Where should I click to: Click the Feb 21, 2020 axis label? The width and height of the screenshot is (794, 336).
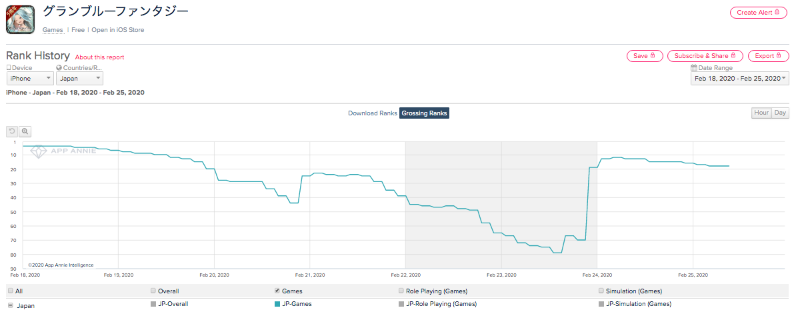[x=309, y=275]
